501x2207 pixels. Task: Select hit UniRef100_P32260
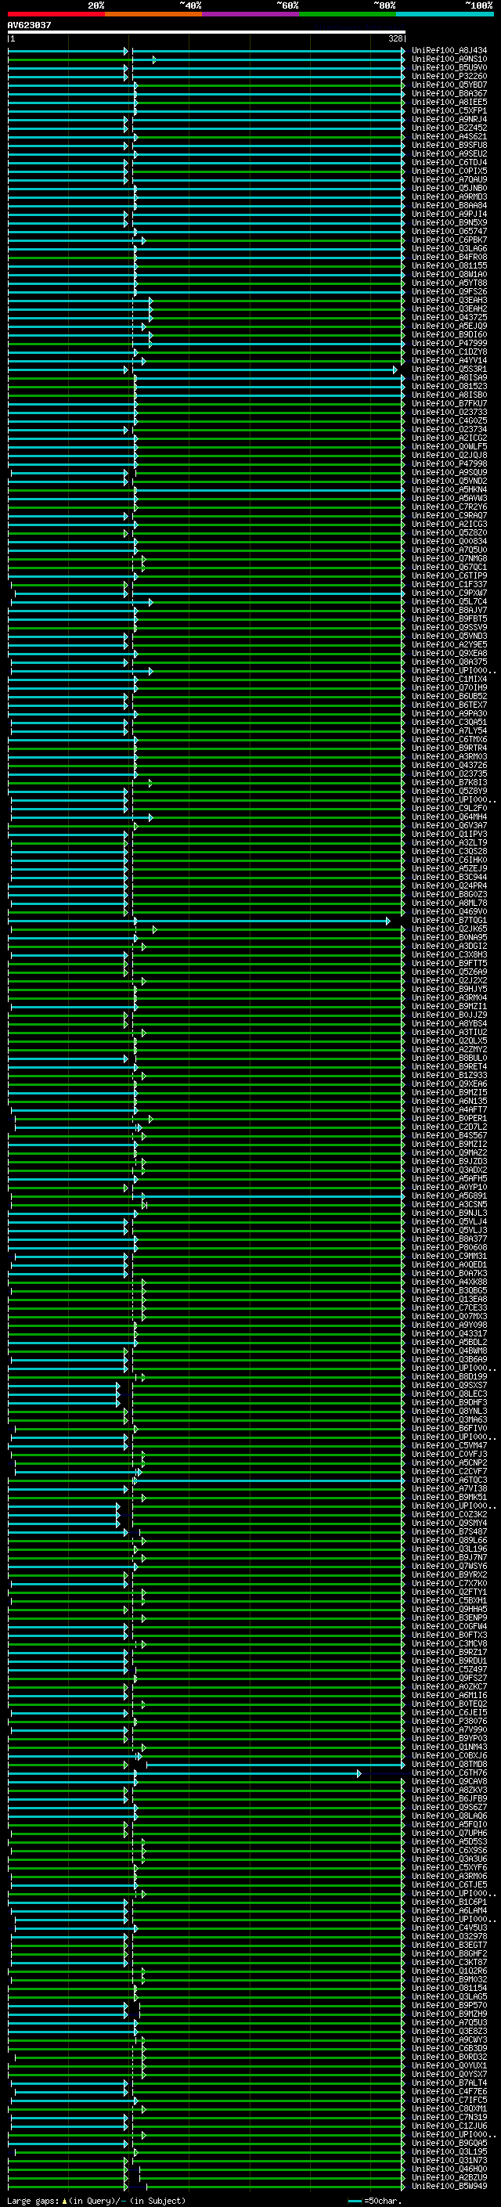pyautogui.click(x=449, y=76)
